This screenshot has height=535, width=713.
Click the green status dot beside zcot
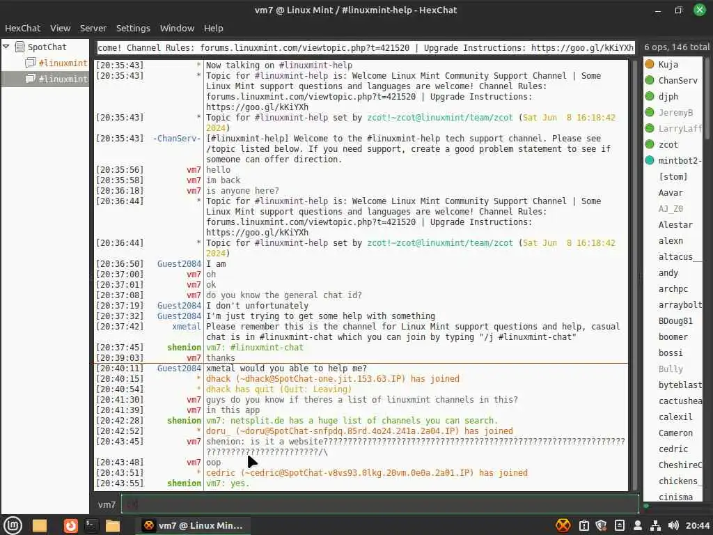click(650, 144)
